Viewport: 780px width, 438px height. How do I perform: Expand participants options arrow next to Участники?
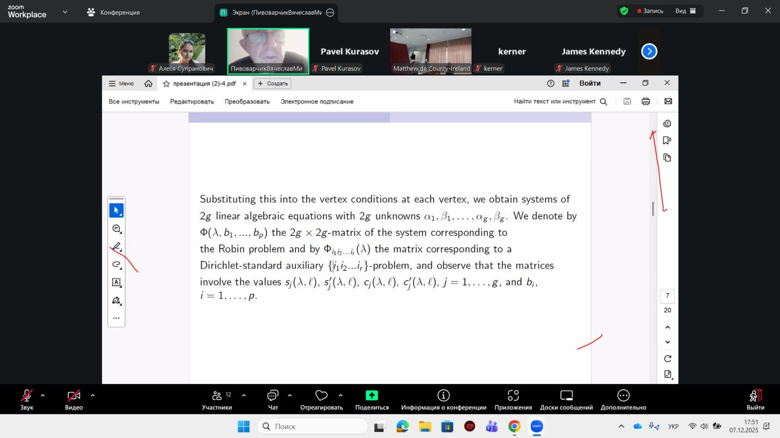coord(244,396)
